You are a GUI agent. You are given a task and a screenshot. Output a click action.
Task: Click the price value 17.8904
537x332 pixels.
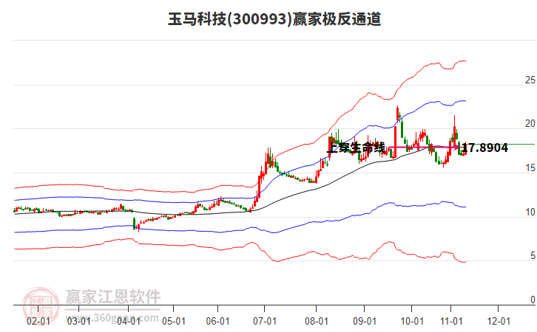point(484,148)
